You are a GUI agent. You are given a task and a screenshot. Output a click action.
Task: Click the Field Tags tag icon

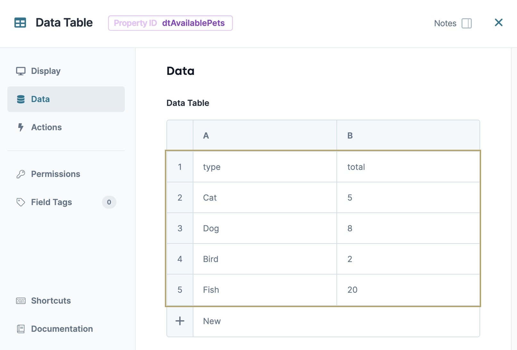pos(21,202)
